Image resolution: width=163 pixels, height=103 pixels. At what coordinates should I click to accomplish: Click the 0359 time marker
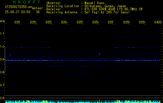[142, 22]
